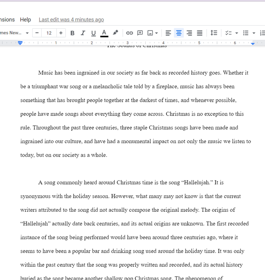This screenshot has height=280, width=265.
Task: Select the right indent marker on ruler
Action: tap(253, 43)
